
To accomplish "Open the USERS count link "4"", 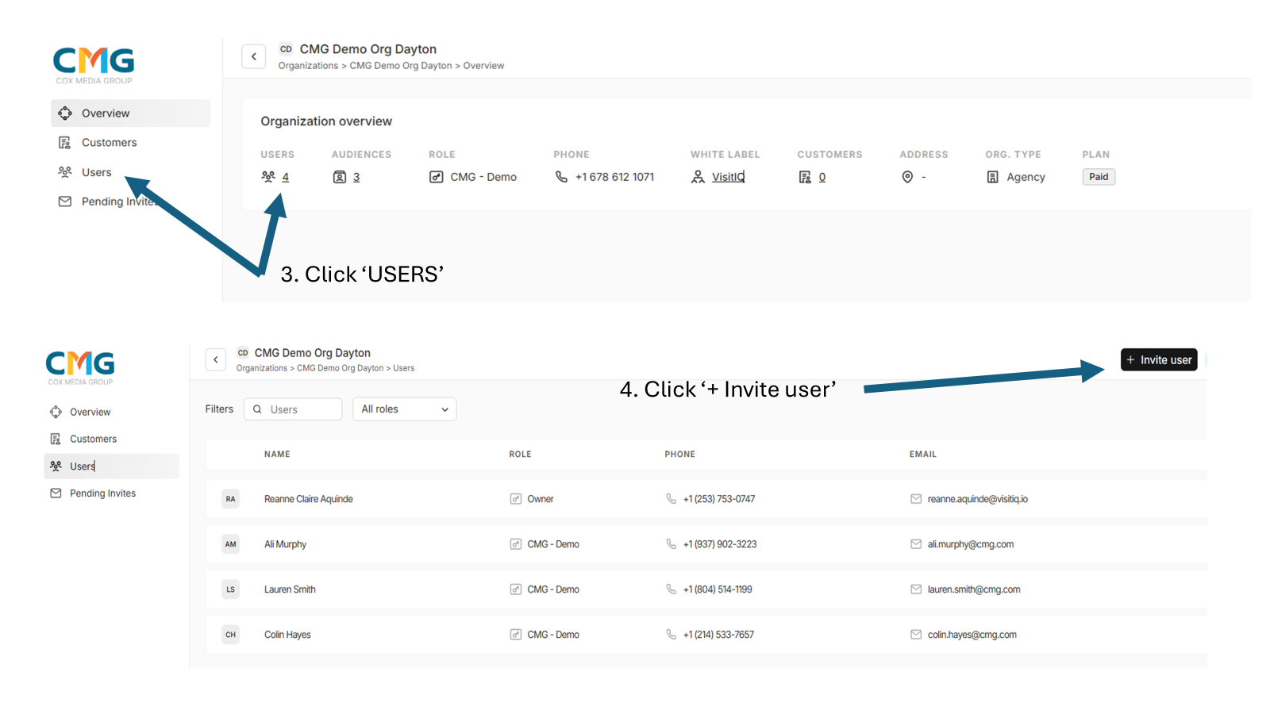I will [x=286, y=177].
